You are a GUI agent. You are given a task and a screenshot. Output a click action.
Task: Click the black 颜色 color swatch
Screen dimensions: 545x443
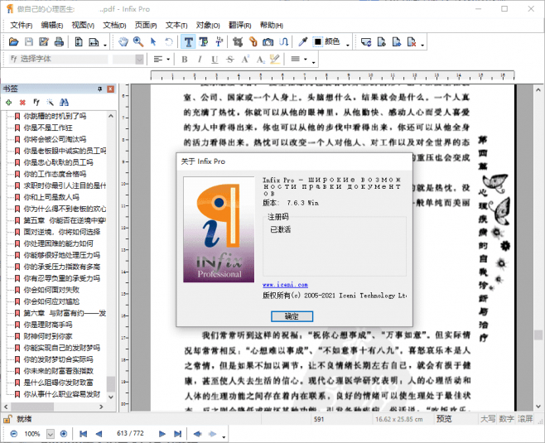pos(317,41)
